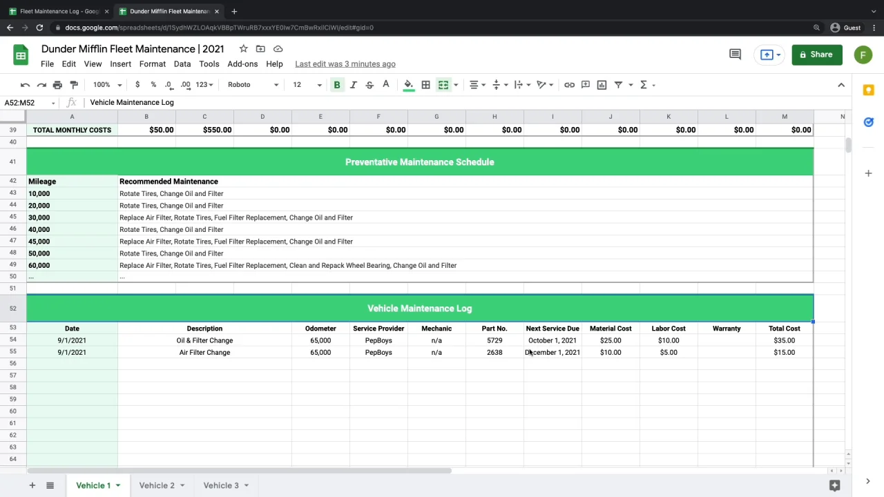Open the View menu
This screenshot has height=497, width=884.
(x=93, y=64)
